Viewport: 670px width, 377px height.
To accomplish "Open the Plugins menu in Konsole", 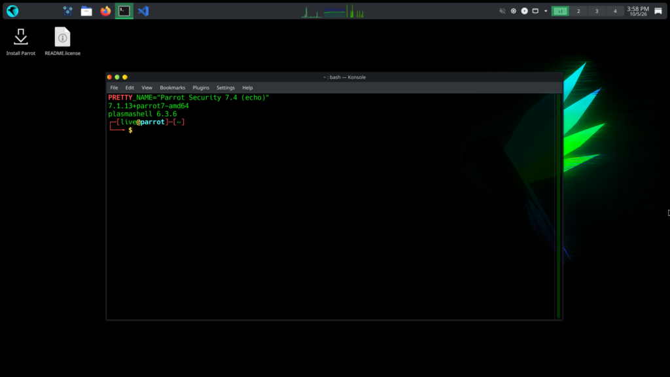I will tap(201, 88).
